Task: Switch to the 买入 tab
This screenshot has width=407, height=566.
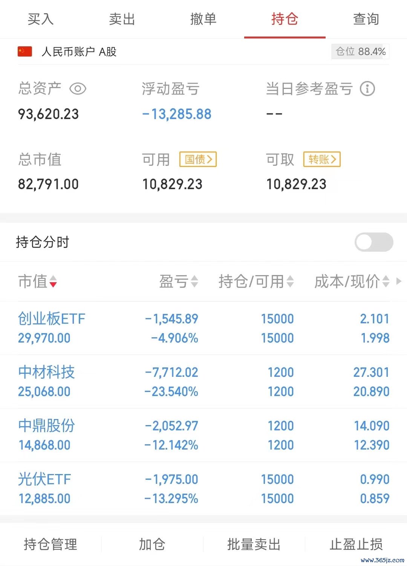Action: tap(41, 19)
